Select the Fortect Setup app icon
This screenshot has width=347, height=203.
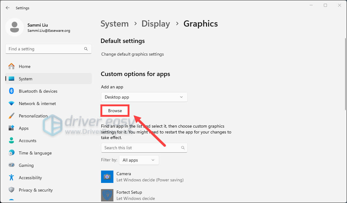(107, 195)
